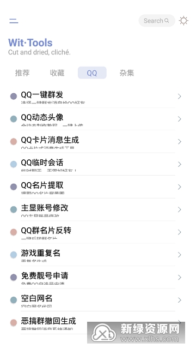Click the teal dot beside QQ动态头像

[14, 119]
